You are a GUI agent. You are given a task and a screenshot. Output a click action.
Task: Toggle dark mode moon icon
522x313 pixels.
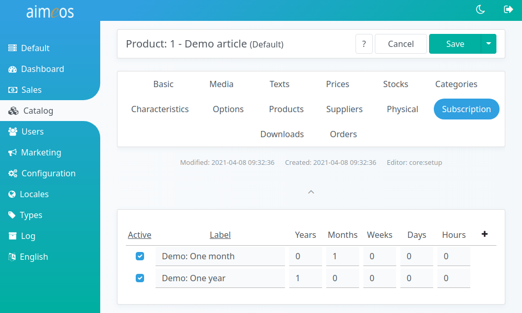pyautogui.click(x=480, y=9)
